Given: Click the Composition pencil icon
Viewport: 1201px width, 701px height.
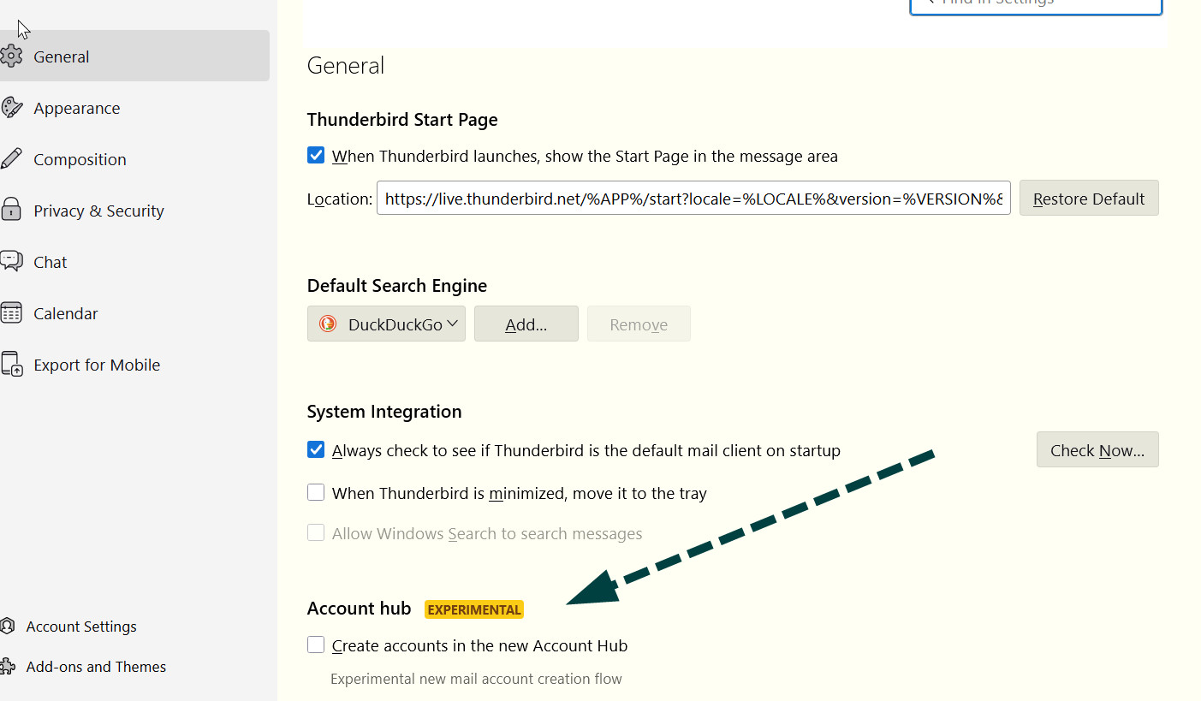Looking at the screenshot, I should tap(11, 159).
